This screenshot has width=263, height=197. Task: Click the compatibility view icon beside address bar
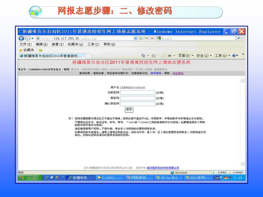point(141,38)
